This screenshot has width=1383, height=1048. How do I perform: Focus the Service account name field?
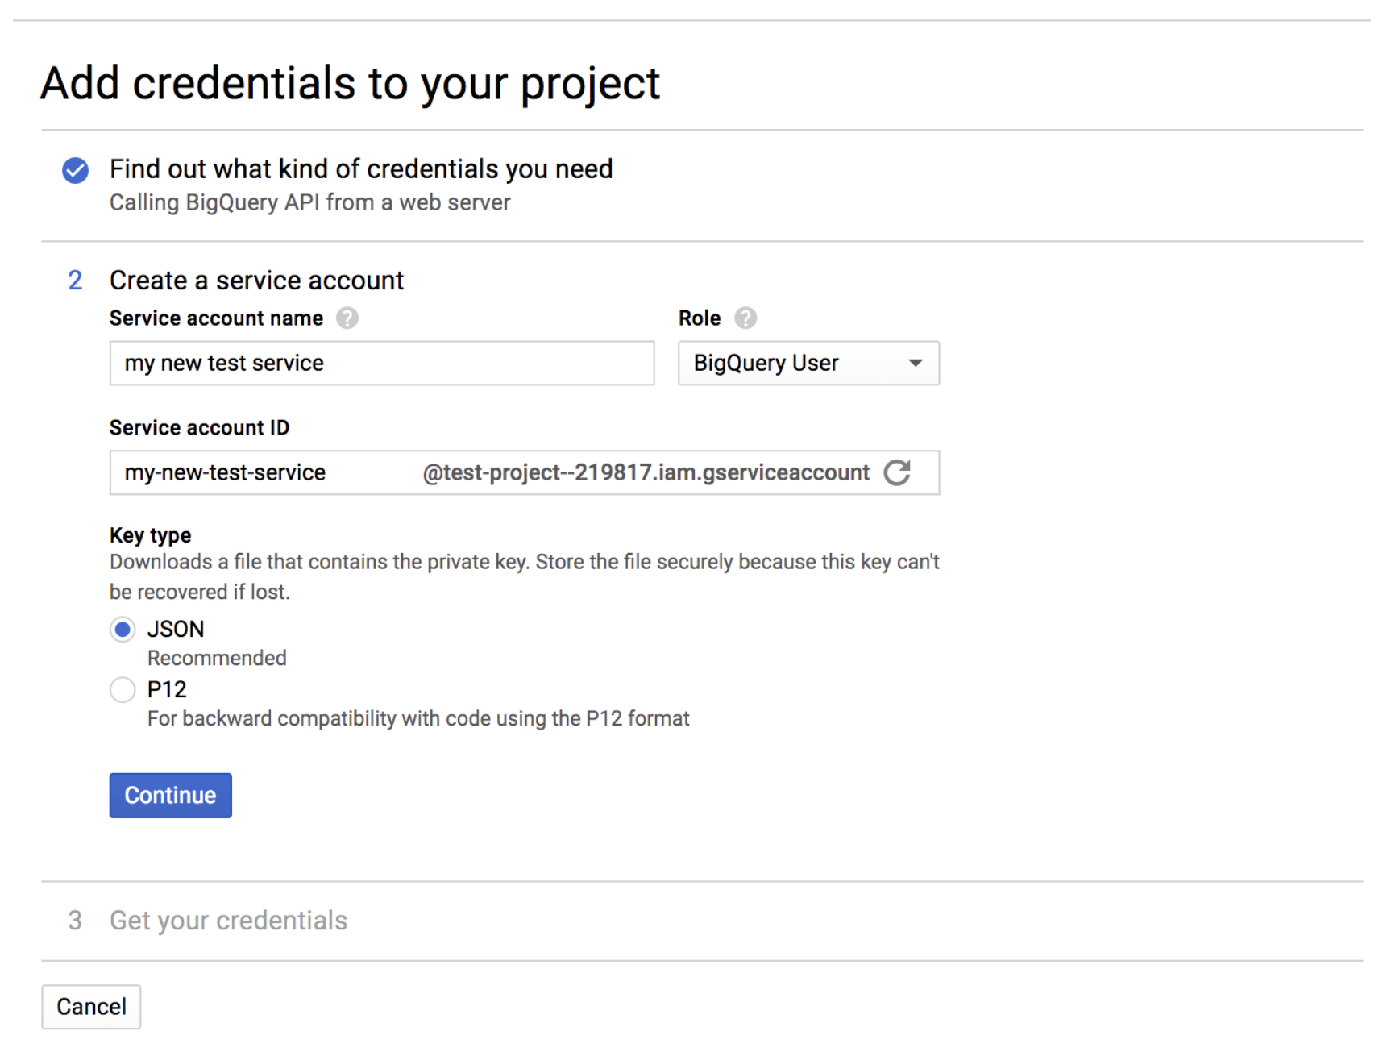click(x=381, y=364)
